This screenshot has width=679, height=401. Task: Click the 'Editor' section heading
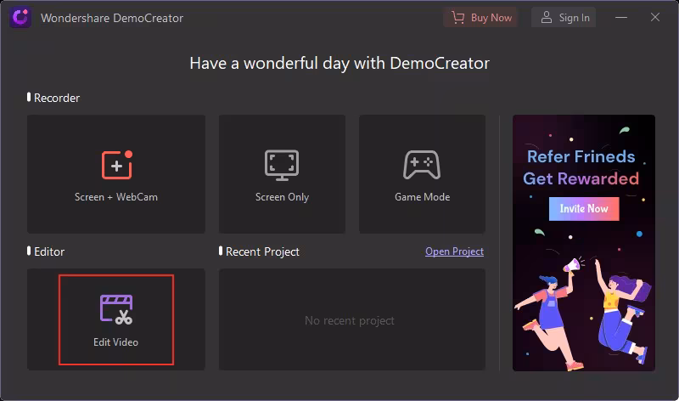(49, 251)
